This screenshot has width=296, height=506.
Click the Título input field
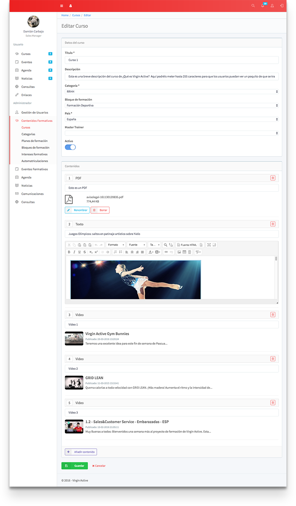[172, 60]
